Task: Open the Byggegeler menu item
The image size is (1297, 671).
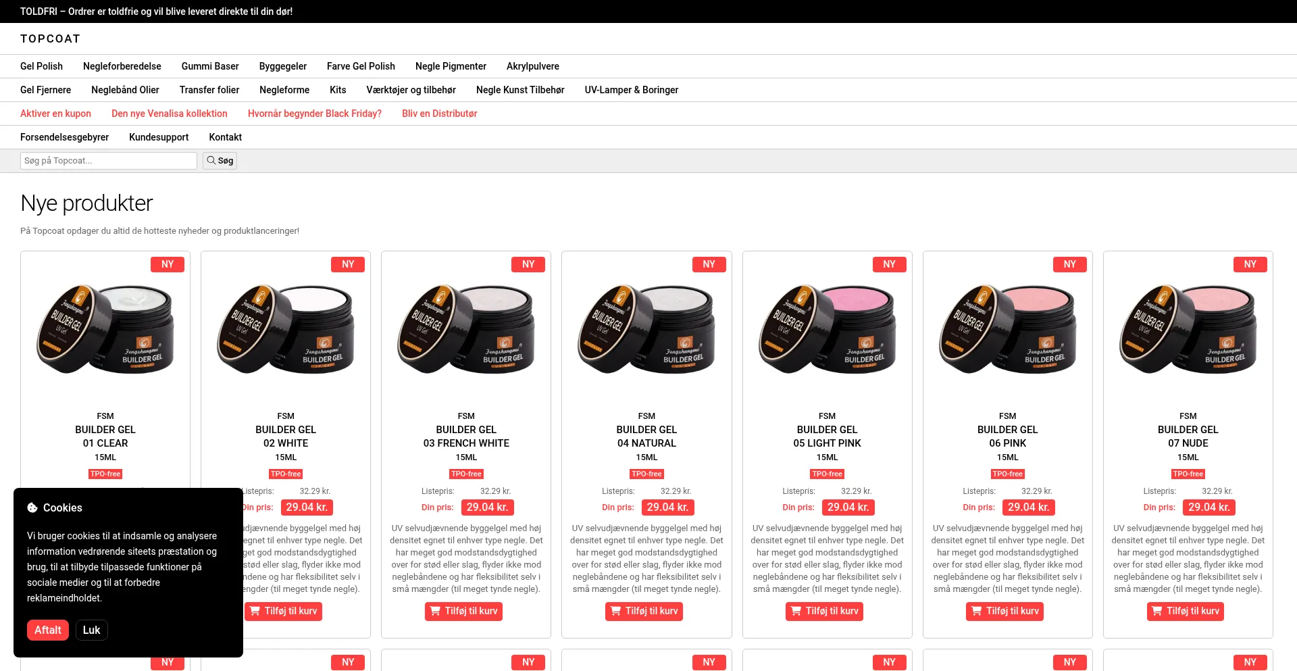Action: [x=282, y=66]
